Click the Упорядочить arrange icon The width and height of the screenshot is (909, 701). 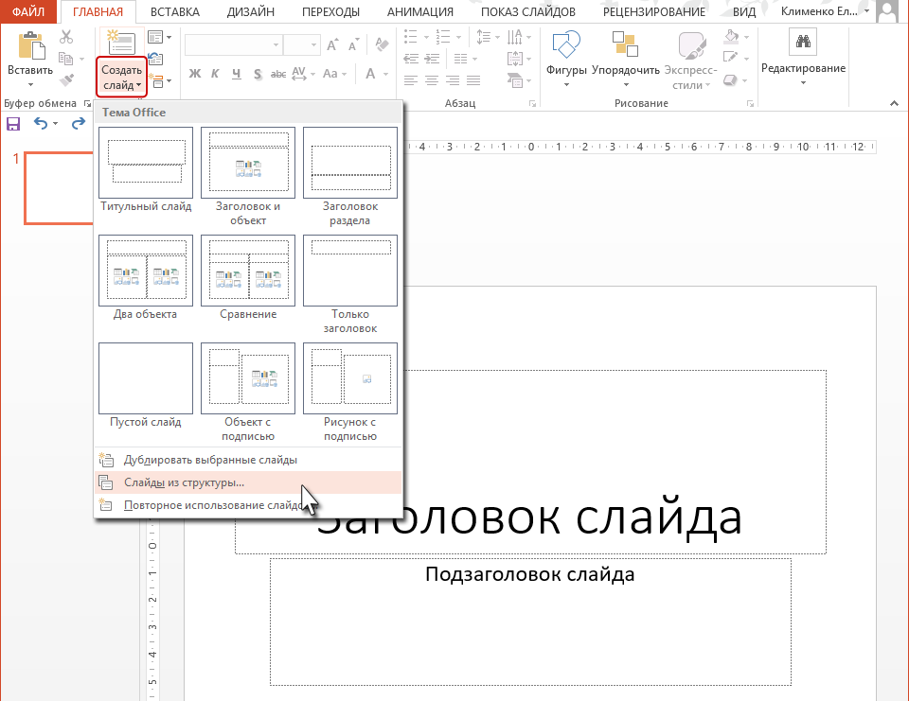click(625, 44)
